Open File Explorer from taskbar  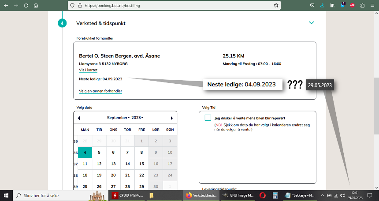(x=152, y=195)
